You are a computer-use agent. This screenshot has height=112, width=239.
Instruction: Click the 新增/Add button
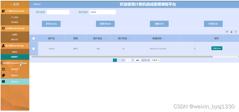point(213,24)
